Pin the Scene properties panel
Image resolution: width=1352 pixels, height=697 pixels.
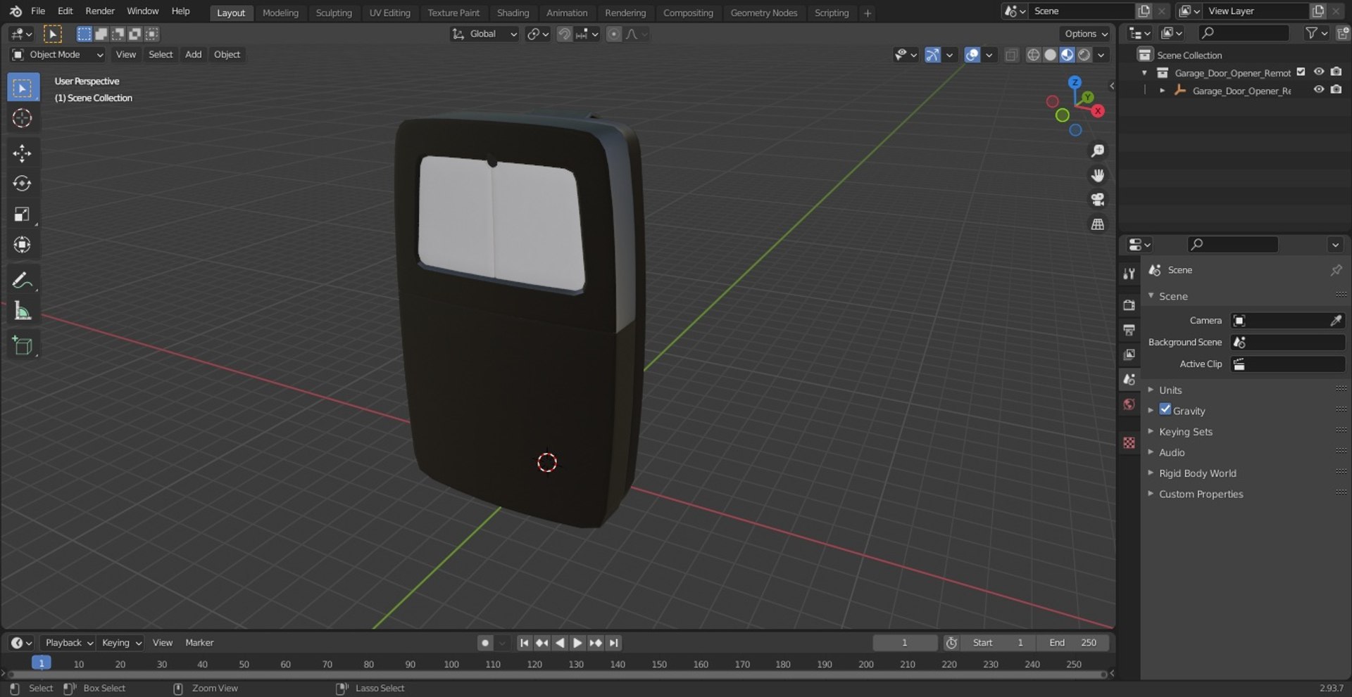1336,270
